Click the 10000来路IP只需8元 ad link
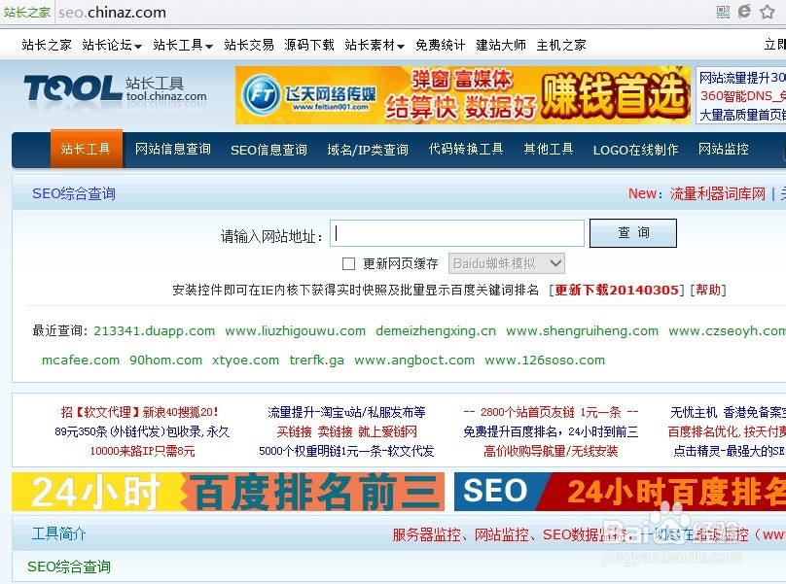786x584 pixels. [x=142, y=451]
